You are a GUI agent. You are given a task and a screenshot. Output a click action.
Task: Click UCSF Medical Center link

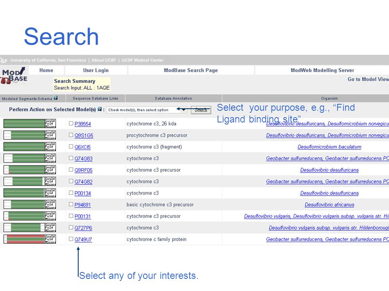pyautogui.click(x=142, y=60)
